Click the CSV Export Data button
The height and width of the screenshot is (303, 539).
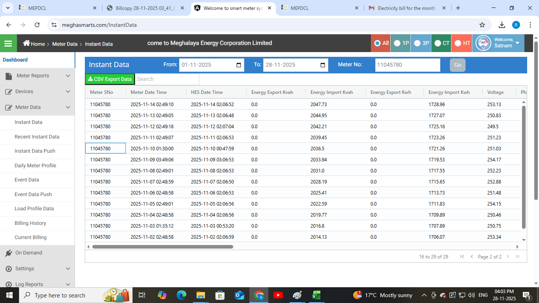pyautogui.click(x=110, y=79)
